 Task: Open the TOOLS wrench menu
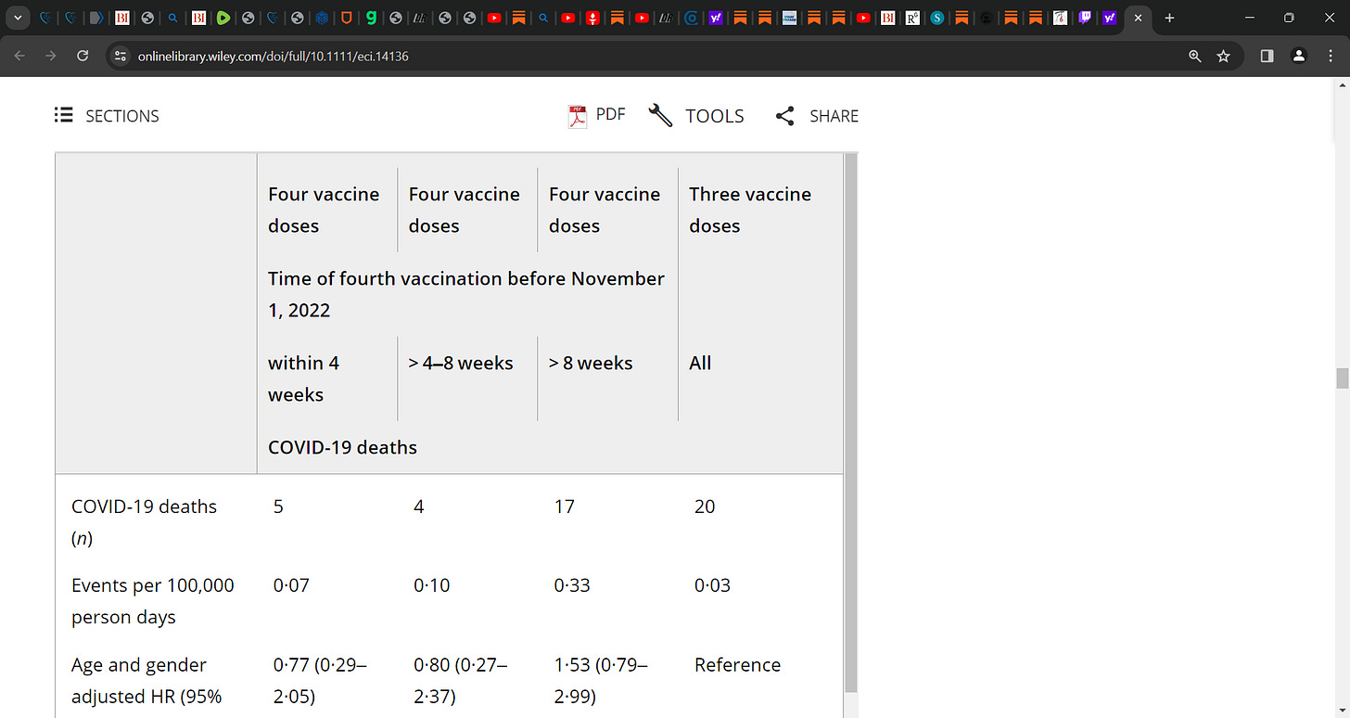click(x=696, y=116)
